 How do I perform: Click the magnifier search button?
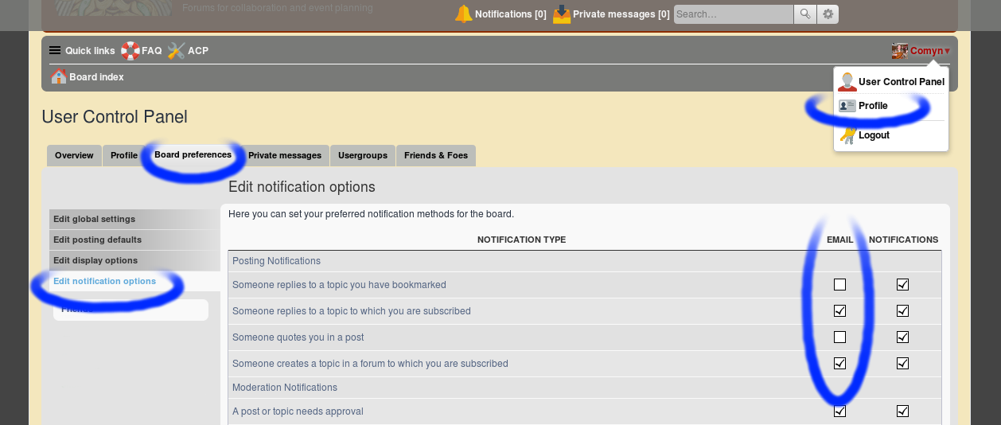805,14
